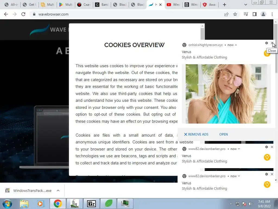Open the side panel icon

[255, 14]
